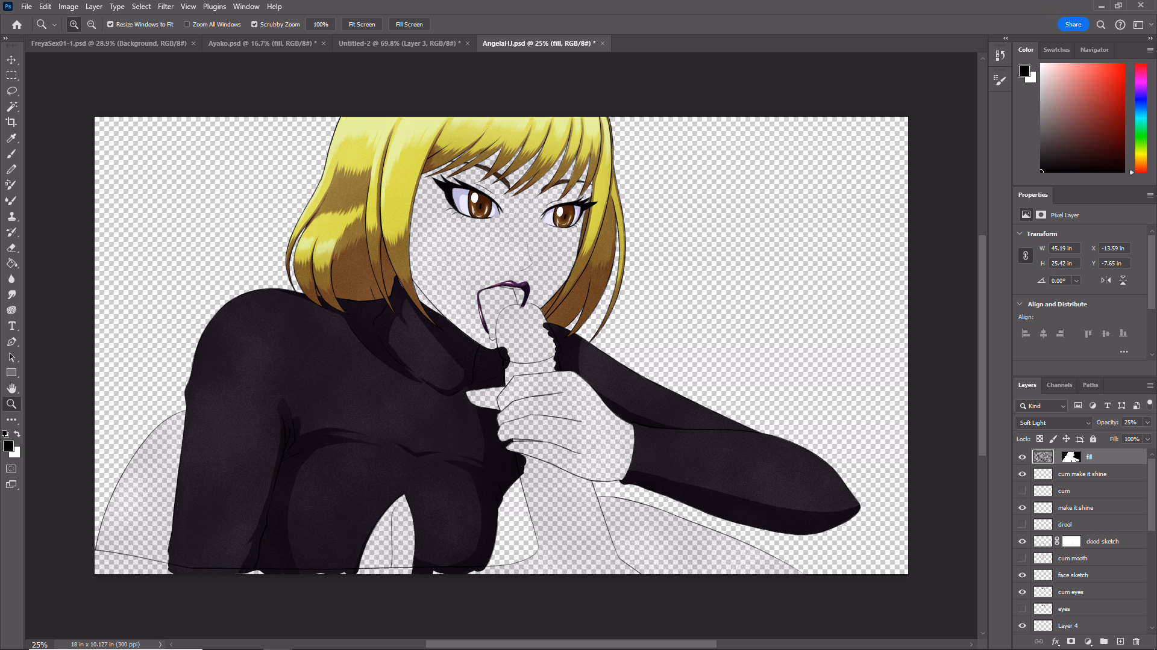Select the Paint Bucket tool

tap(11, 263)
